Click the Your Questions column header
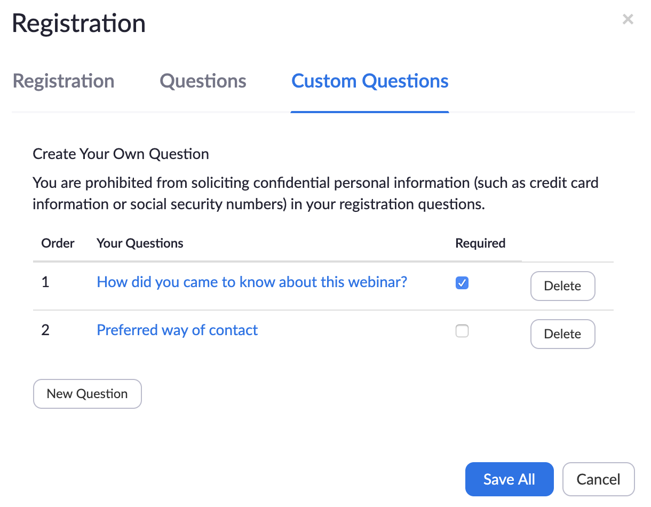This screenshot has width=651, height=507. coord(140,243)
